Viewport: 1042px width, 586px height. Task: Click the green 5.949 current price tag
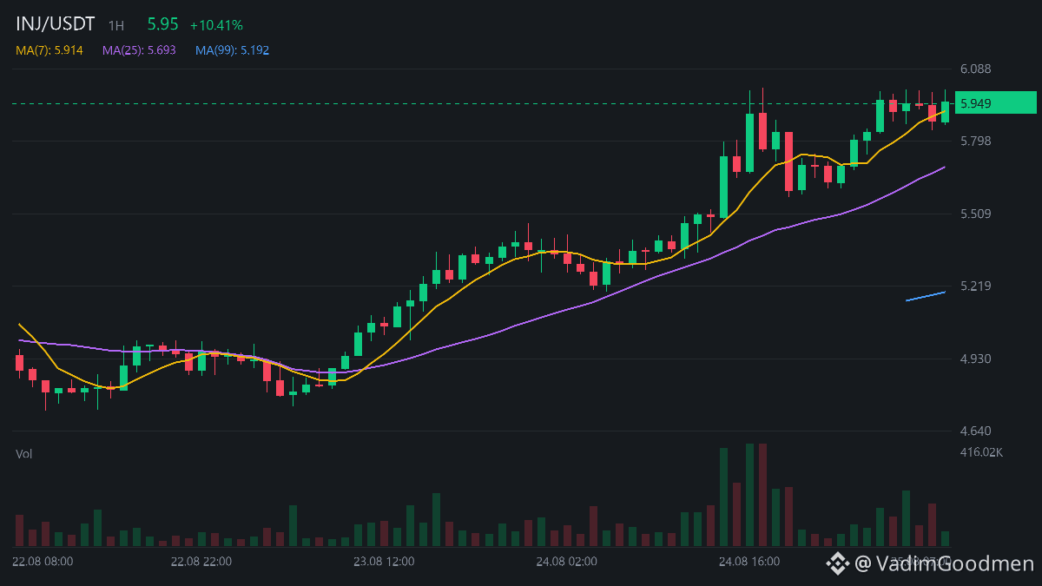tap(996, 103)
